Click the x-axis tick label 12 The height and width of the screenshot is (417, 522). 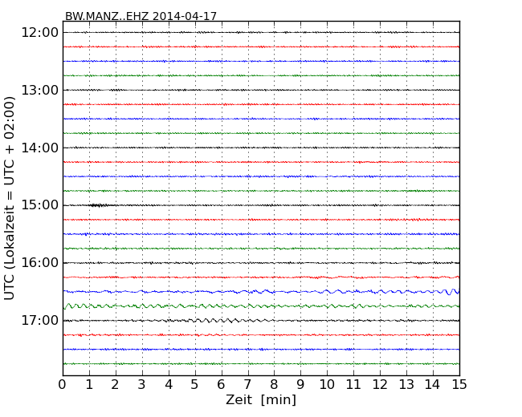(380, 385)
